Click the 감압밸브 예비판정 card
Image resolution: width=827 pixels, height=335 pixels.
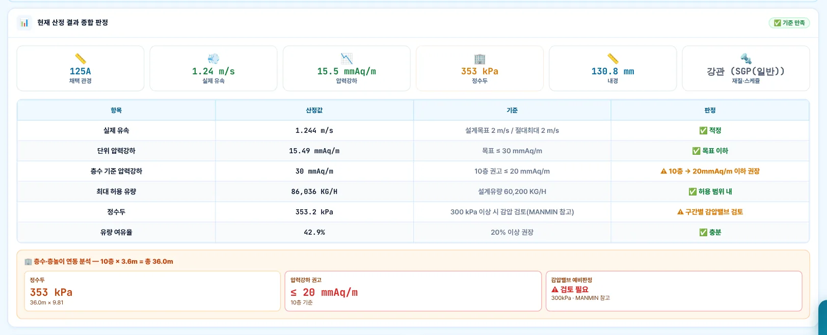coord(674,291)
